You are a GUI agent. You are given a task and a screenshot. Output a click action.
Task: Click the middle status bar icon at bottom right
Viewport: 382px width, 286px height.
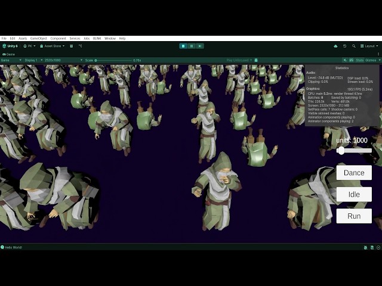[x=372, y=247]
